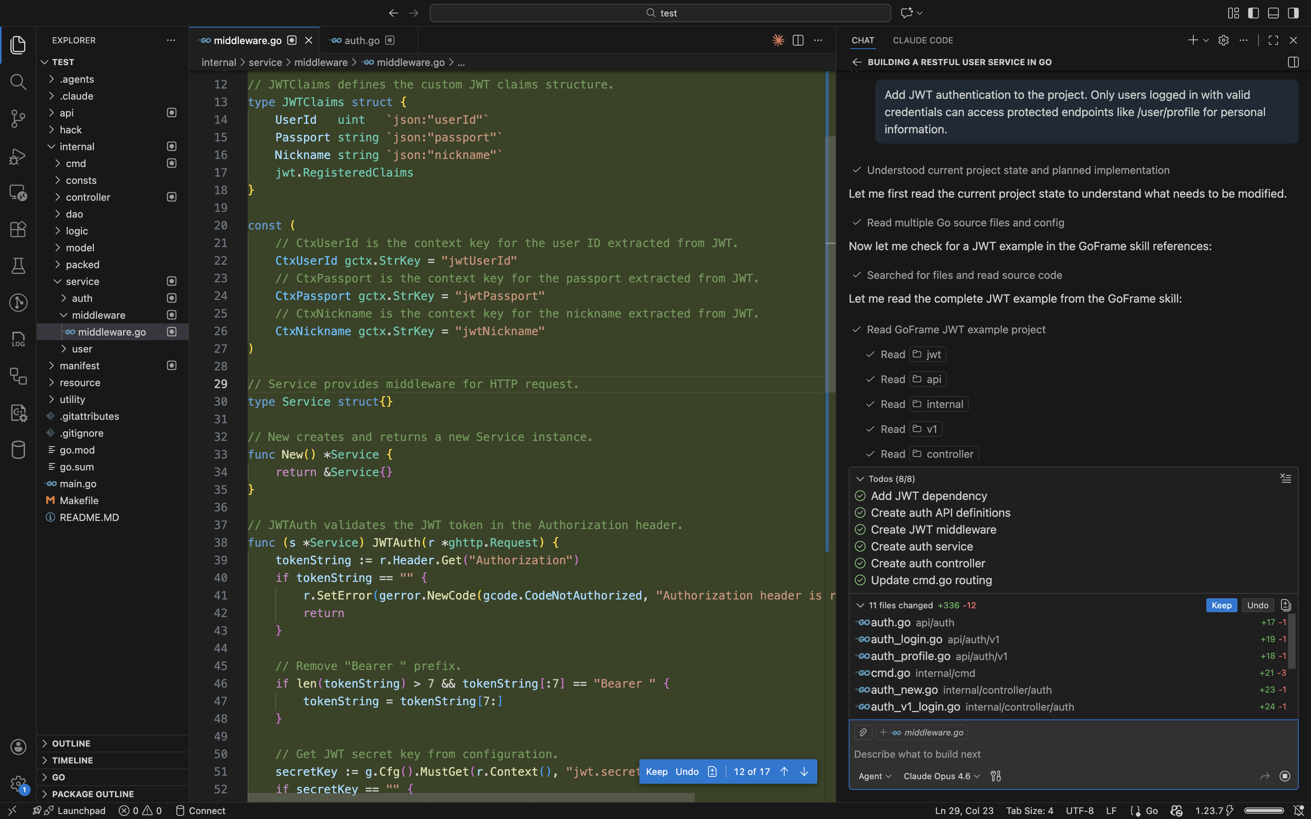Image resolution: width=1311 pixels, height=819 pixels.
Task: Click Connect in the status bar
Action: pos(200,811)
